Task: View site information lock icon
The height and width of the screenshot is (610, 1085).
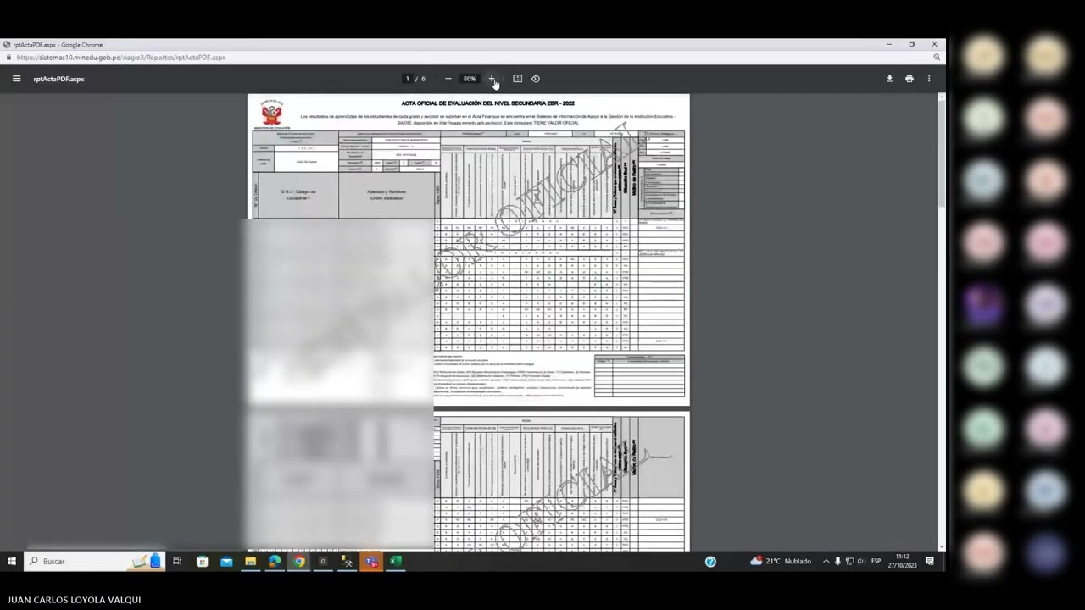Action: pos(8,58)
